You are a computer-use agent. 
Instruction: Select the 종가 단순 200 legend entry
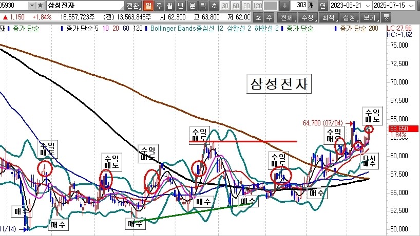pyautogui.click(x=359, y=28)
